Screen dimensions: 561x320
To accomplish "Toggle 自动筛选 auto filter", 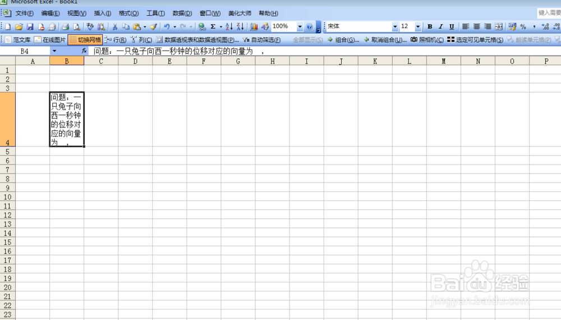I will point(261,40).
